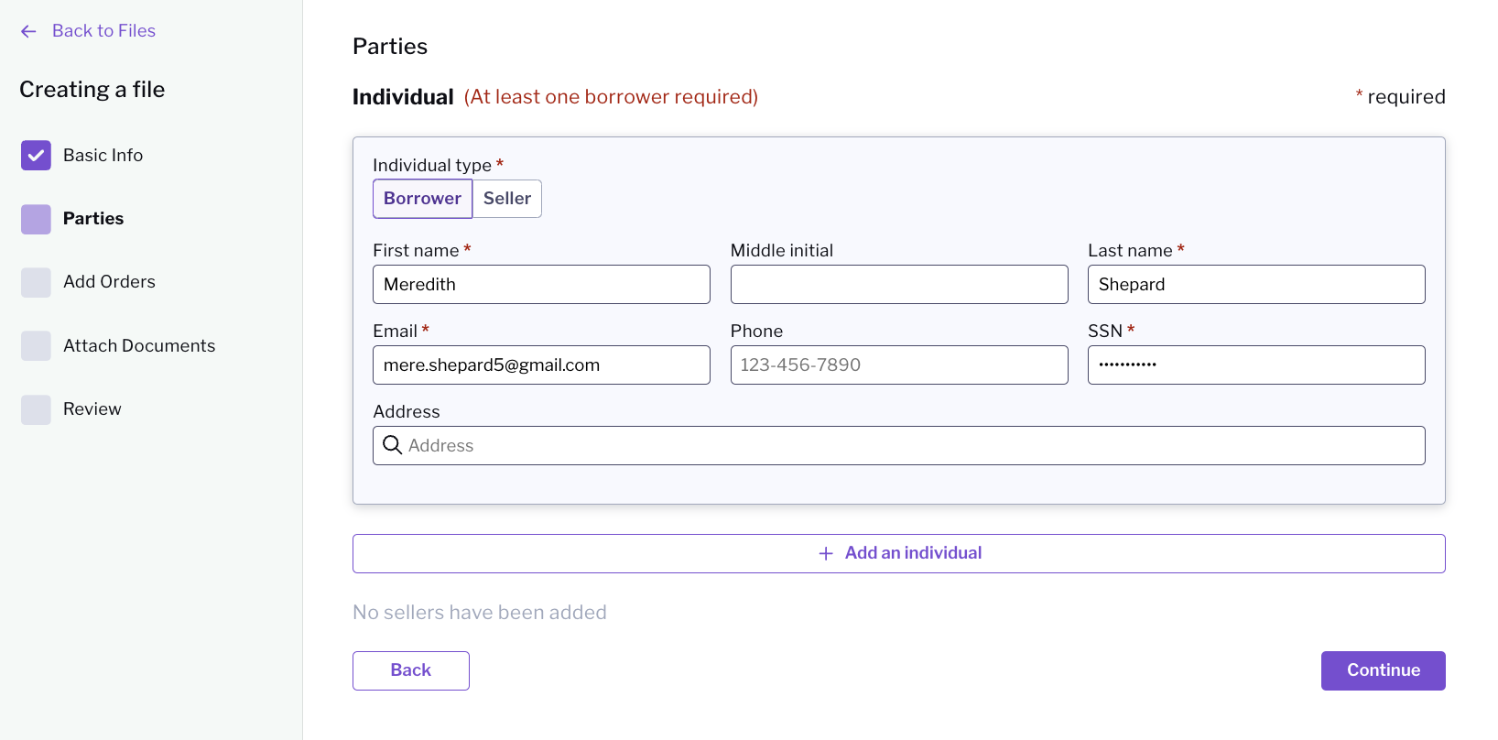Click the plus icon beside Add an individual
The image size is (1498, 740).
(826, 553)
